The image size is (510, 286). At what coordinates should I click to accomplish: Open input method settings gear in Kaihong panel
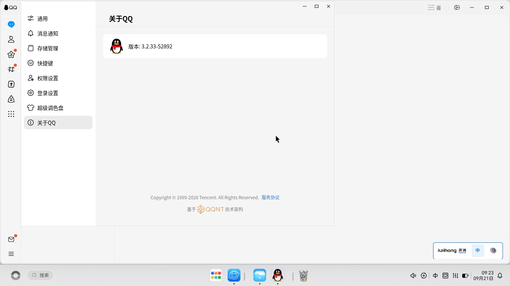[x=493, y=251]
